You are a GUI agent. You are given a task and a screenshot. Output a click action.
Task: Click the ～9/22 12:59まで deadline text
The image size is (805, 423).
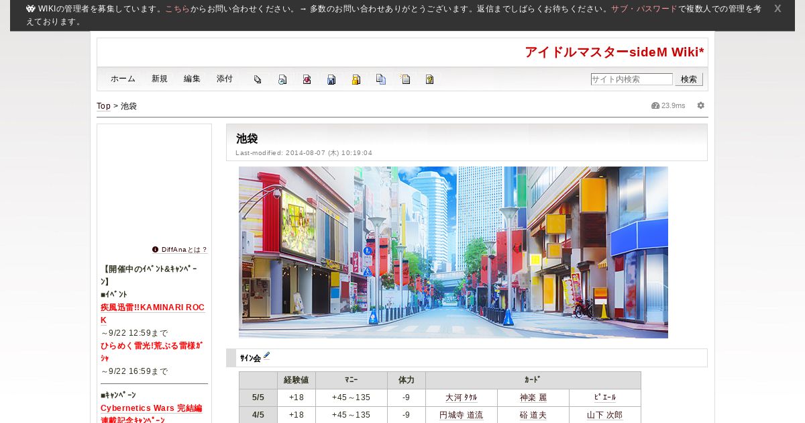134,333
